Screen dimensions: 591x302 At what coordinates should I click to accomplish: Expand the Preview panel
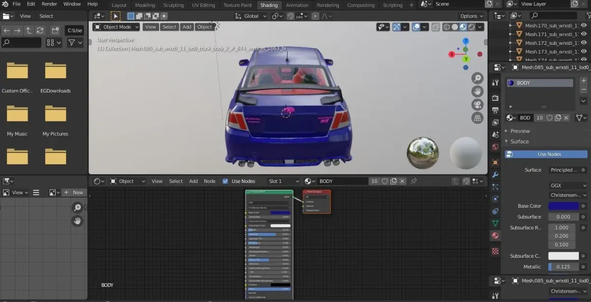[x=520, y=131]
